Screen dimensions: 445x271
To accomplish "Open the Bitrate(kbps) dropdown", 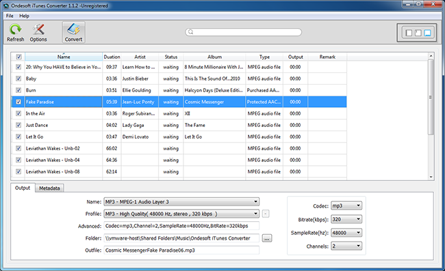I will tap(346, 219).
